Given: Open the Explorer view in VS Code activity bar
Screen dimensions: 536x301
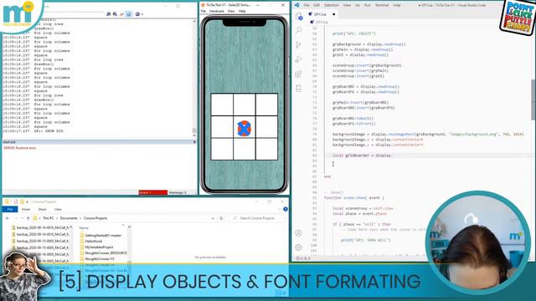Looking at the screenshot, I should coord(298,16).
